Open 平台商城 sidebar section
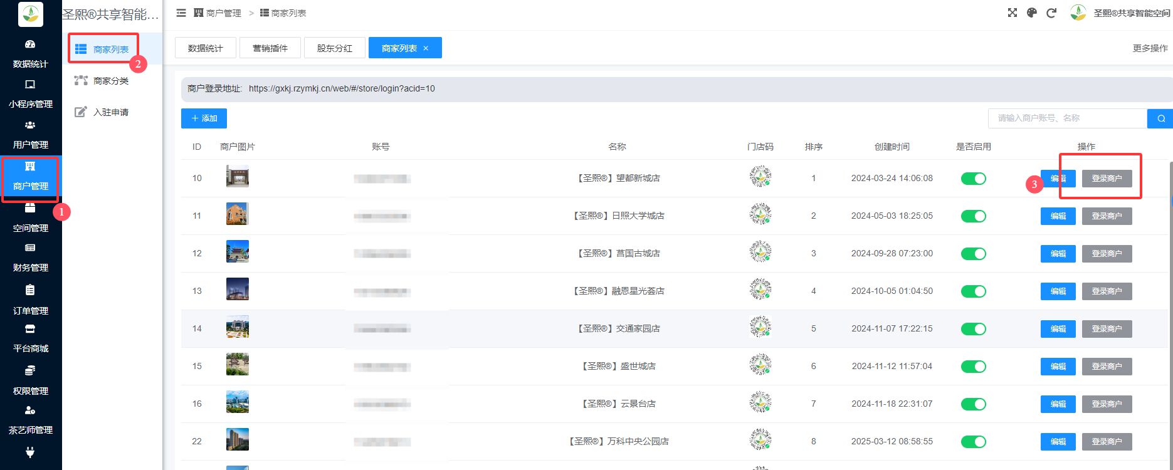The image size is (1173, 470). [30, 338]
